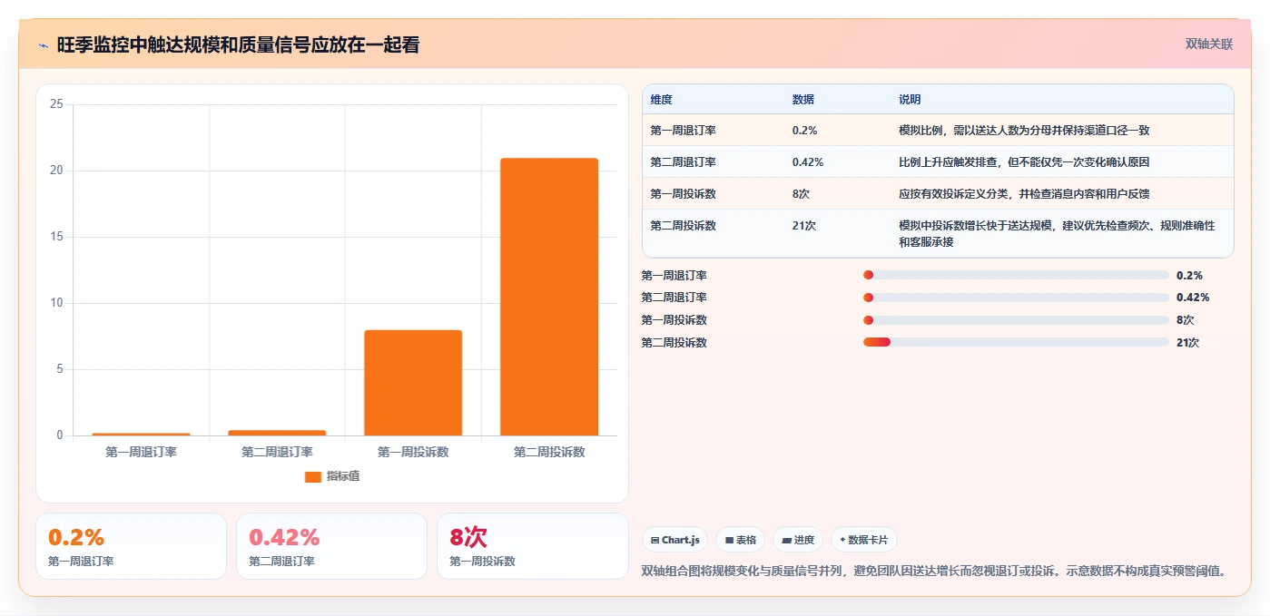Click the 0.2% value in the table
1270x616 pixels.
804,131
